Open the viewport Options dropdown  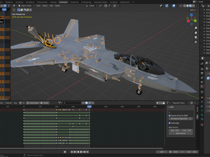193,10
